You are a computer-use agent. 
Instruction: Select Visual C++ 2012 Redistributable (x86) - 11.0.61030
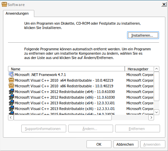point(65,97)
